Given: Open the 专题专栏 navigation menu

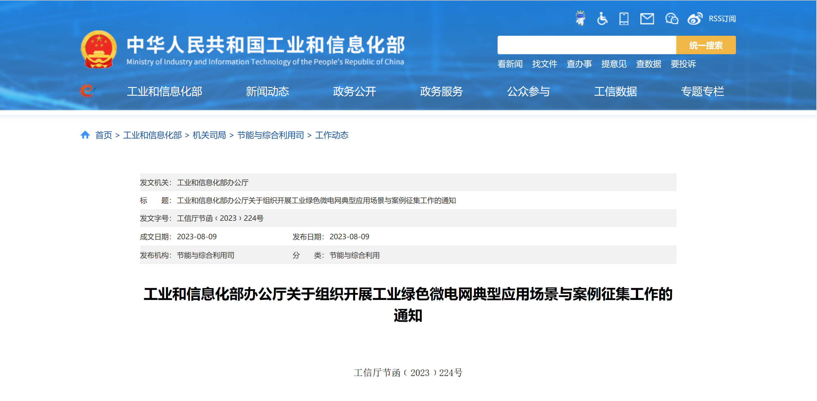Looking at the screenshot, I should pos(703,91).
